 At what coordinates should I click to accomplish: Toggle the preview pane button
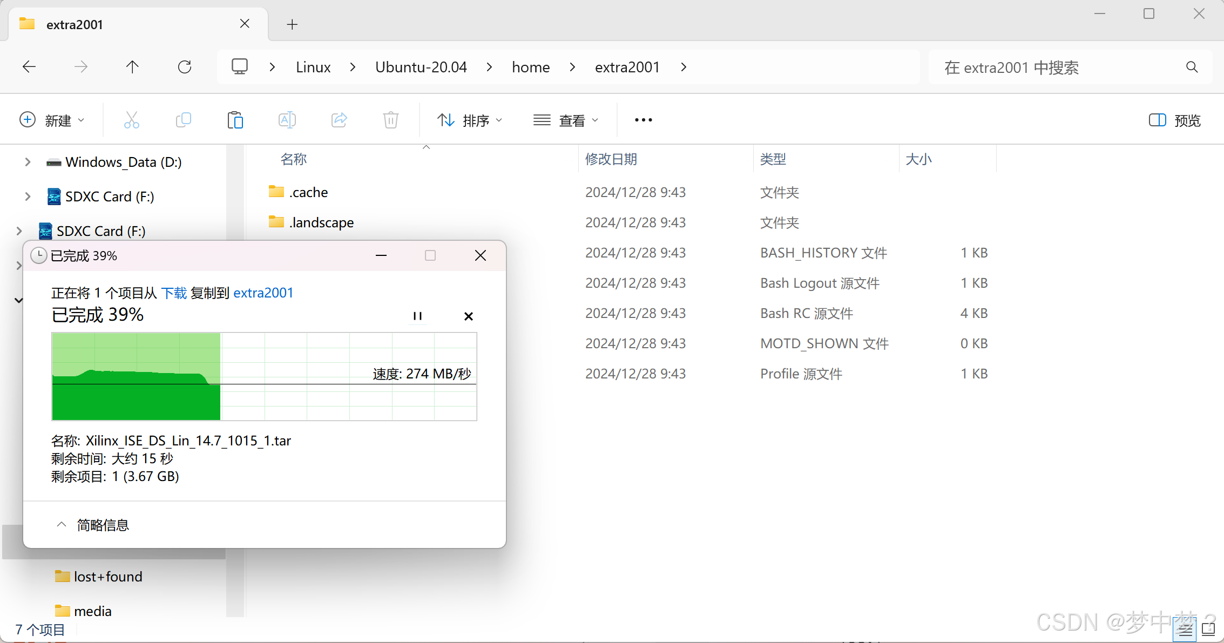pos(1174,120)
